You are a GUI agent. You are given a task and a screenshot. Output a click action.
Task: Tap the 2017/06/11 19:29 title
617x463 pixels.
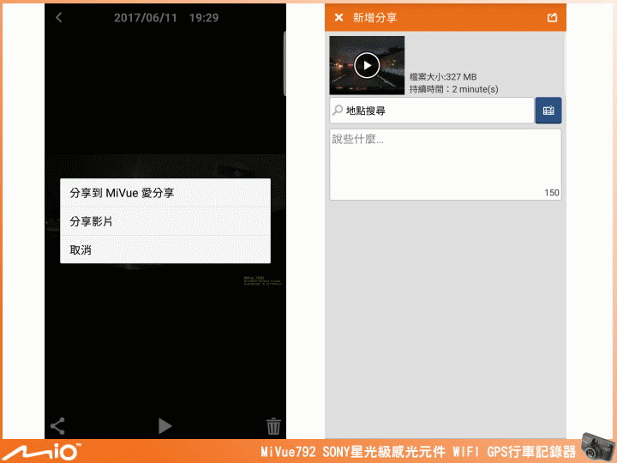(x=165, y=18)
